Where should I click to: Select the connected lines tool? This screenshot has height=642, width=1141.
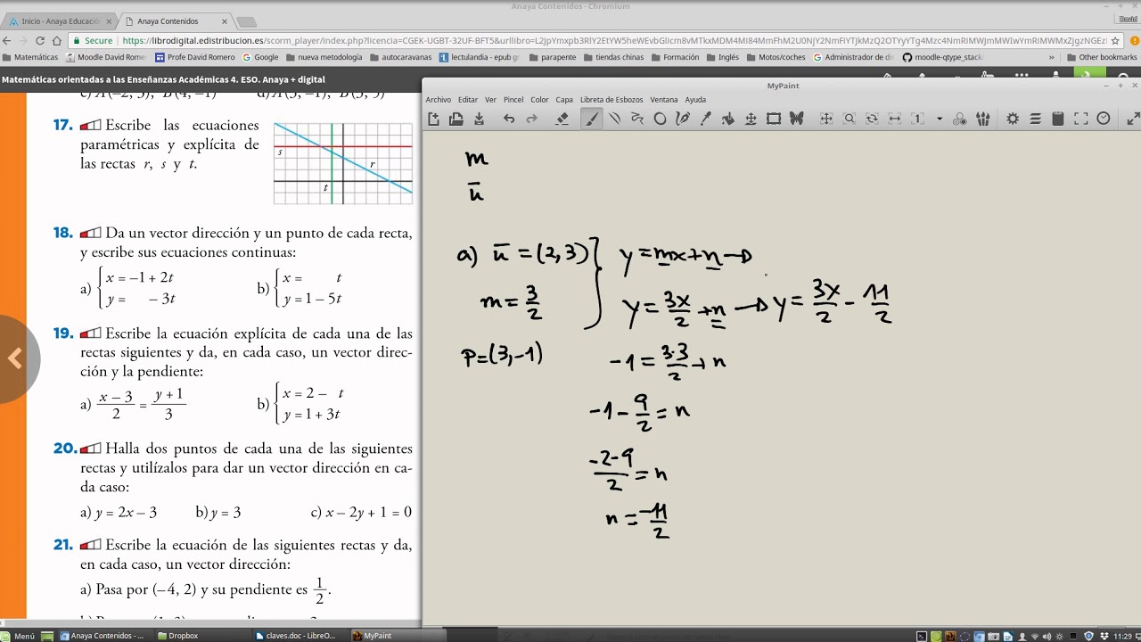637,119
